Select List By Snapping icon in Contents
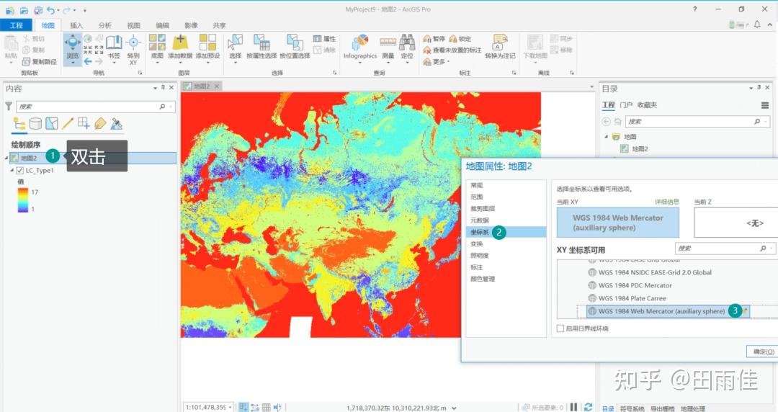Viewport: 778px width, 412px height. pyautogui.click(x=84, y=124)
